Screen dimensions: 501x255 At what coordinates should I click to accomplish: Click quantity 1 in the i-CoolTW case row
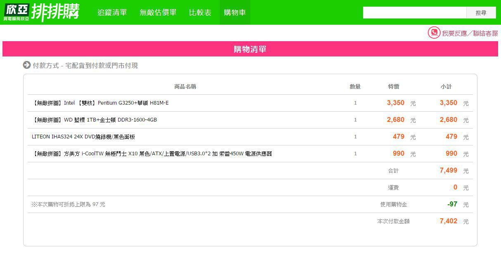355,154
